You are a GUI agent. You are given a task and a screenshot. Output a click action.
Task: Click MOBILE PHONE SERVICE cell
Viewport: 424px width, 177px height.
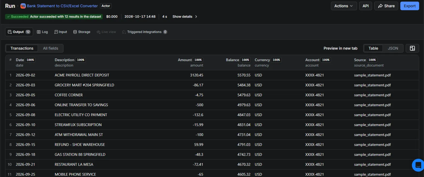tap(75, 174)
